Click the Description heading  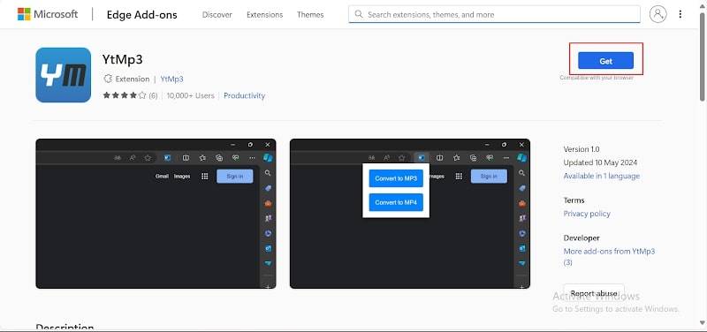pos(65,328)
